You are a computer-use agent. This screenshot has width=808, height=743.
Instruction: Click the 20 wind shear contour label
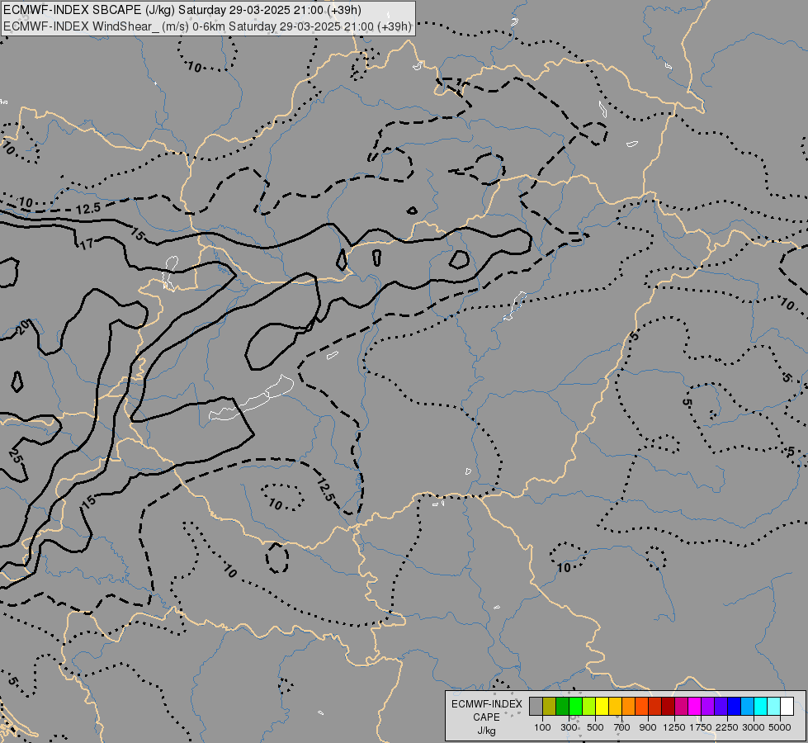tap(23, 327)
